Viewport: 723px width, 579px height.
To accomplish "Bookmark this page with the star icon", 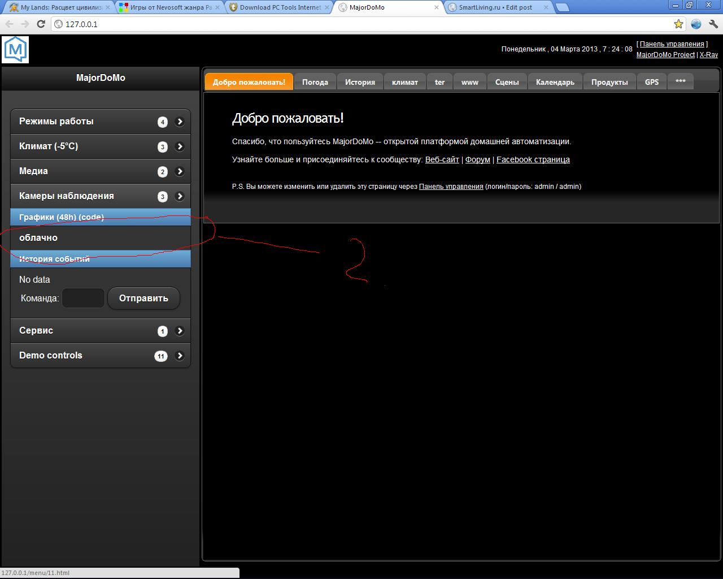I will point(678,24).
